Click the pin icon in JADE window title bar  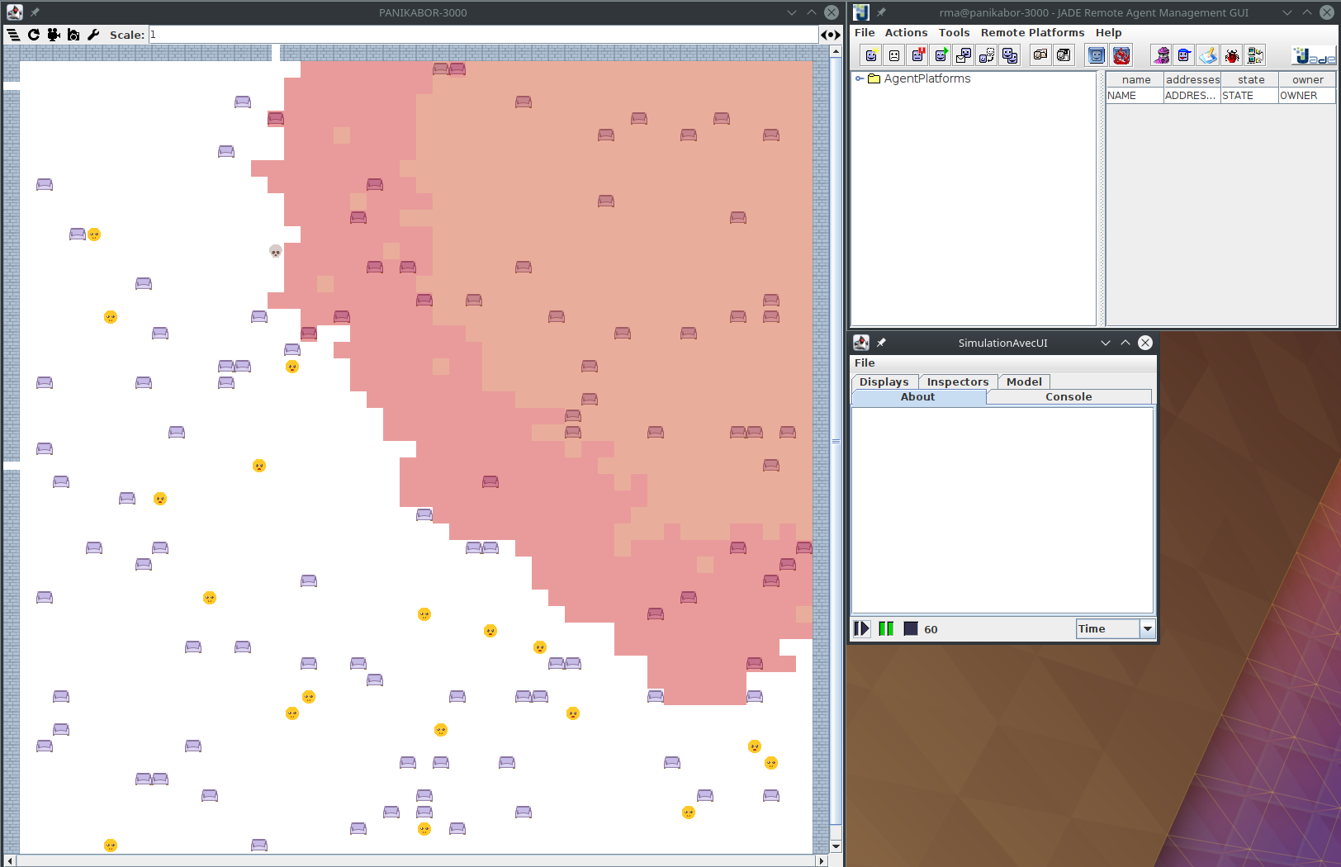[881, 12]
